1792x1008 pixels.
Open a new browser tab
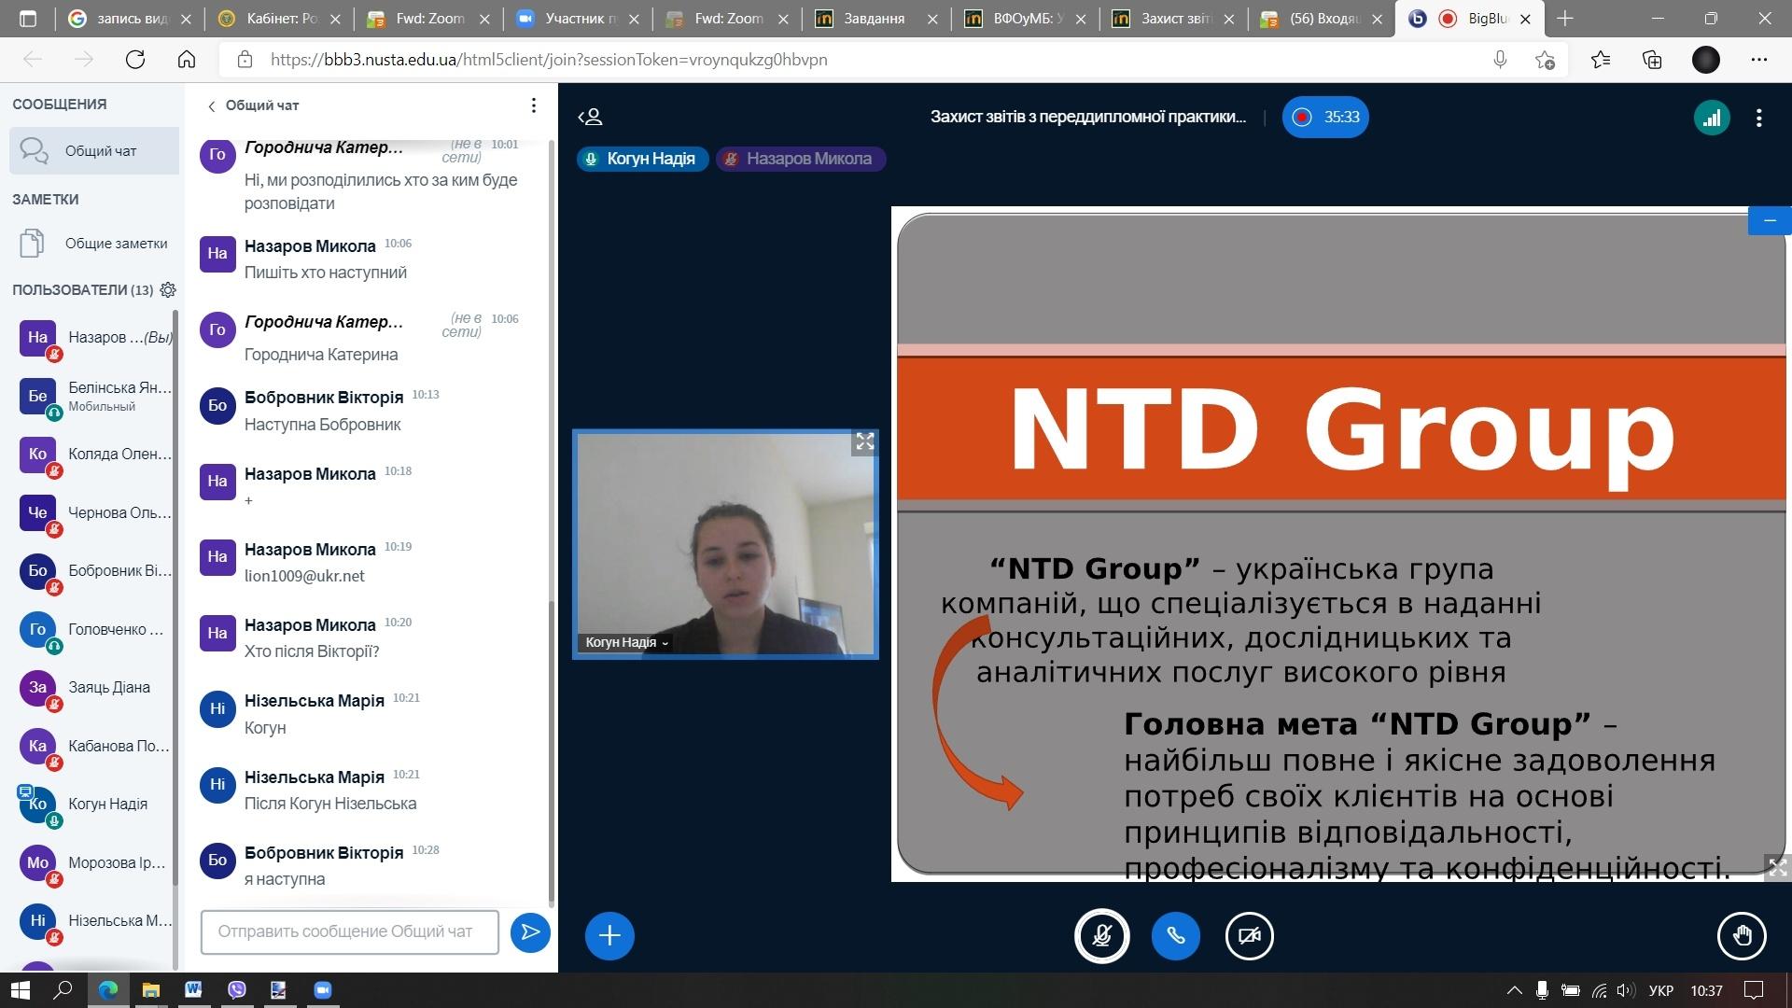point(1565,19)
